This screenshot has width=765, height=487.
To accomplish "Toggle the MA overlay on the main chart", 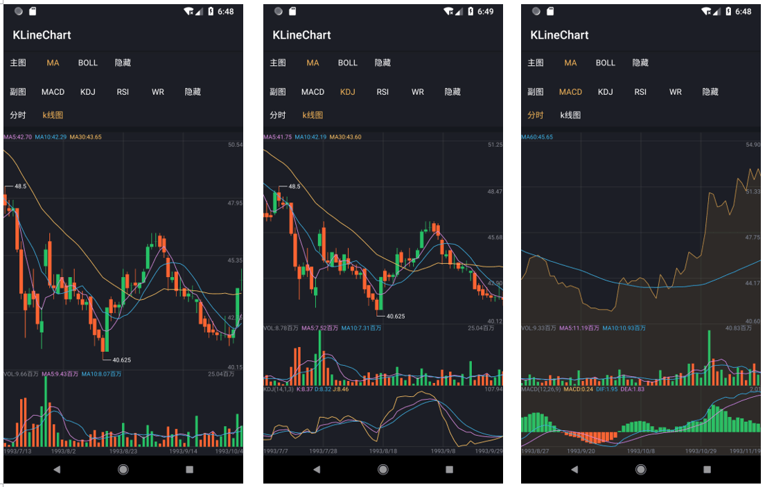I will (53, 62).
